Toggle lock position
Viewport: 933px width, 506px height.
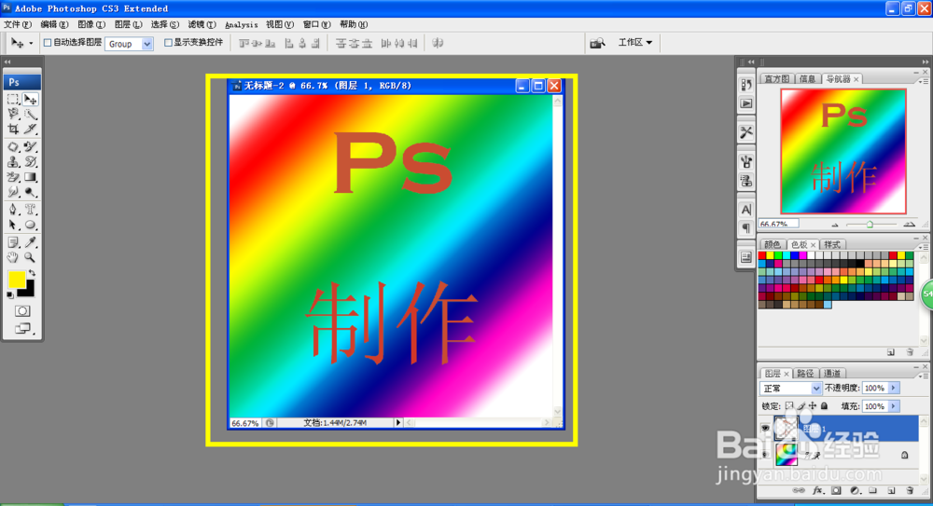813,406
